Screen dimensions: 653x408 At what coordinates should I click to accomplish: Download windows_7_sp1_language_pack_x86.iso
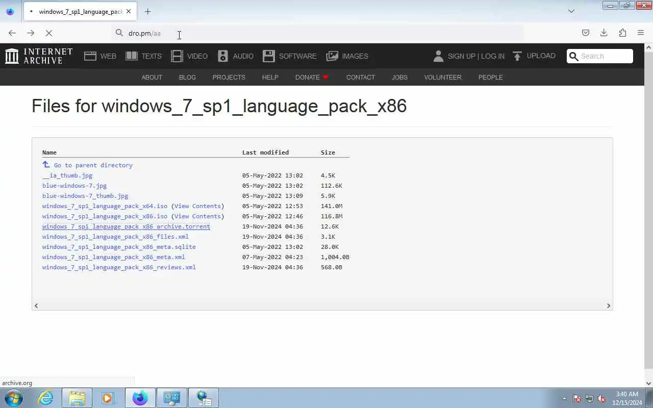click(105, 216)
